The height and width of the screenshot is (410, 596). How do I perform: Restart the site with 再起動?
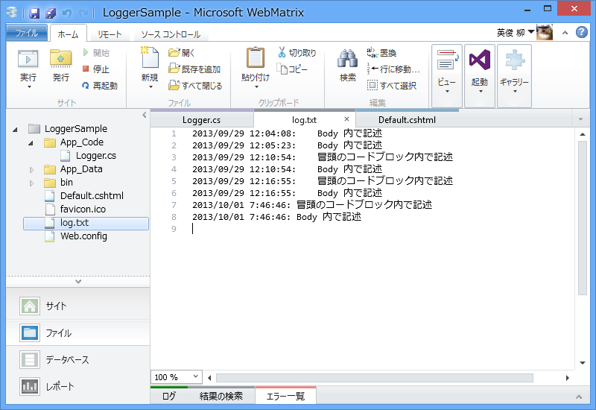(100, 86)
